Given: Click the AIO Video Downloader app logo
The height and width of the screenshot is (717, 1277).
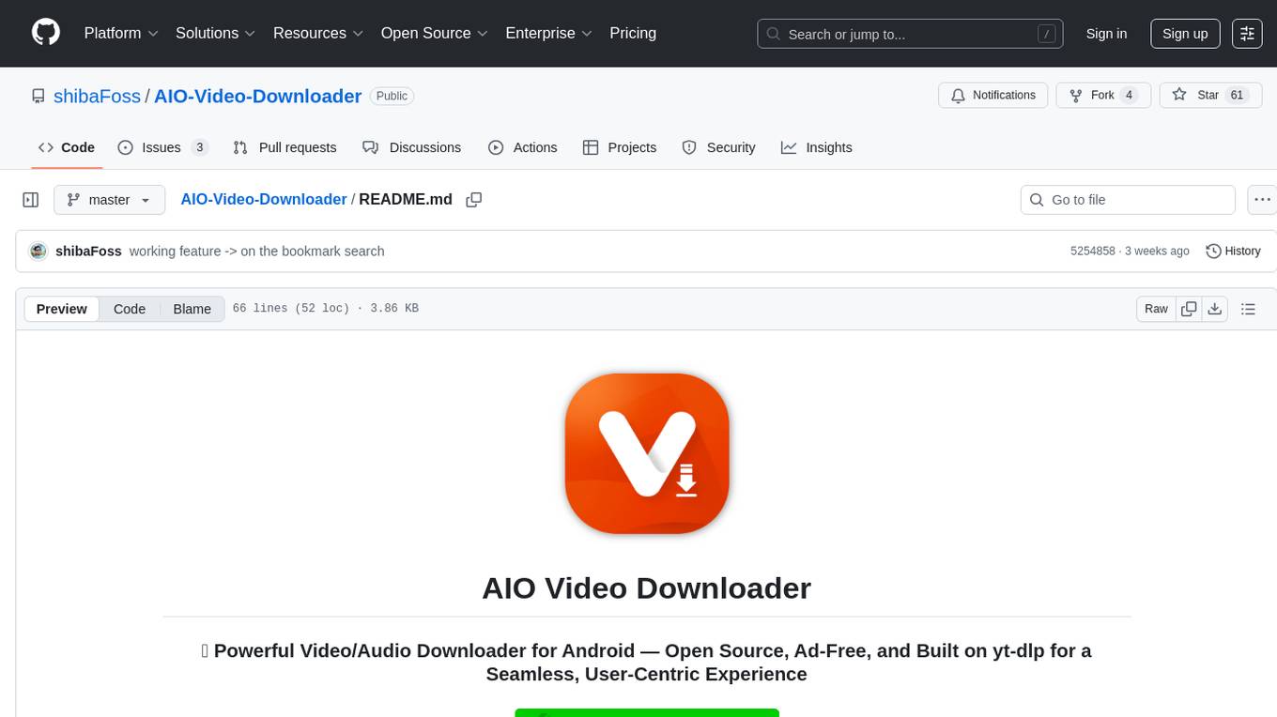Looking at the screenshot, I should point(647,454).
